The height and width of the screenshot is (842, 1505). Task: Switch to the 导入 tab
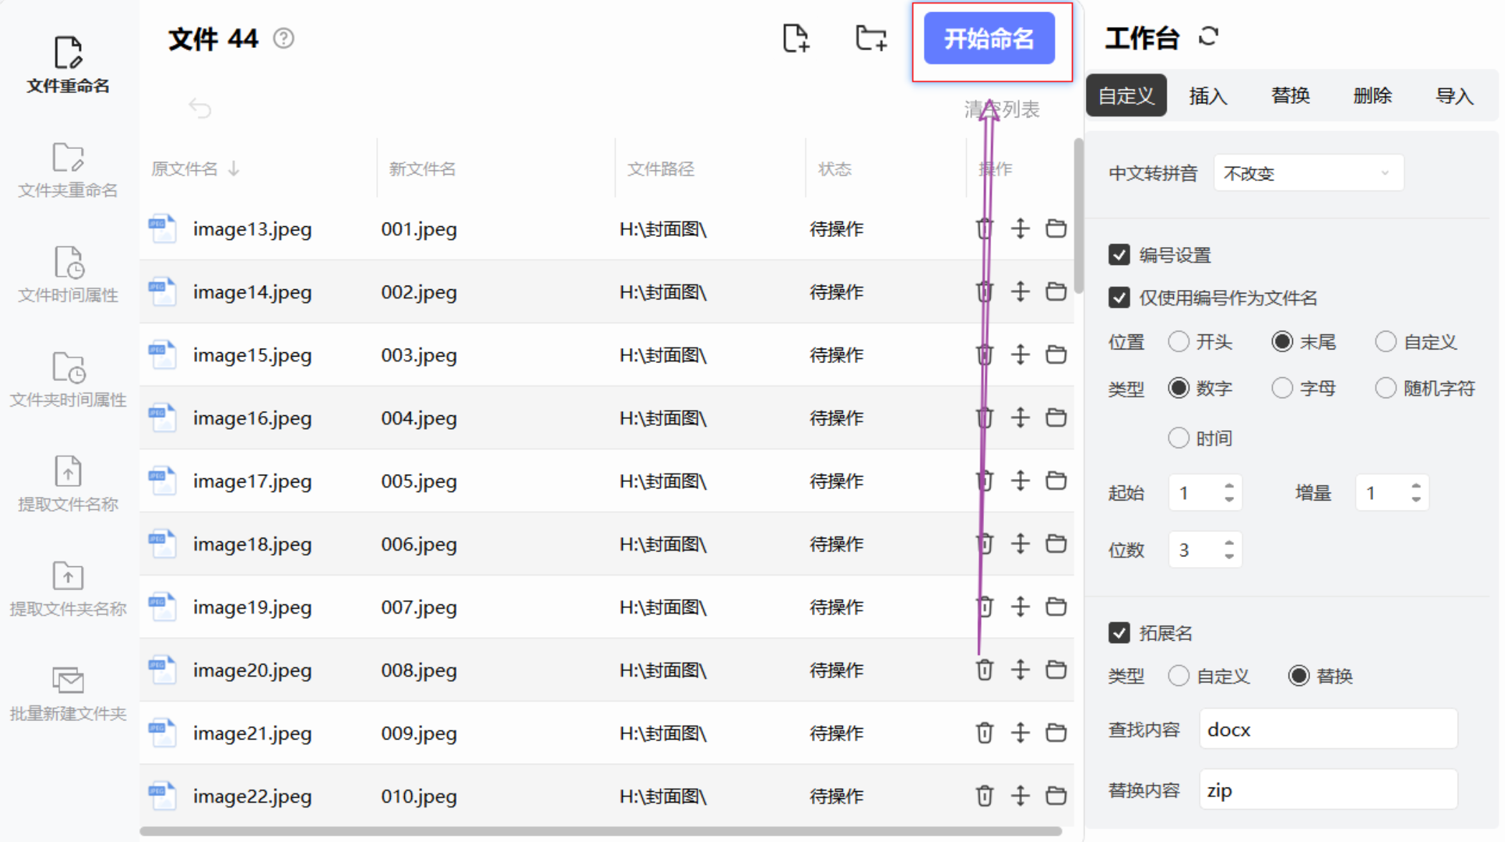[1455, 95]
